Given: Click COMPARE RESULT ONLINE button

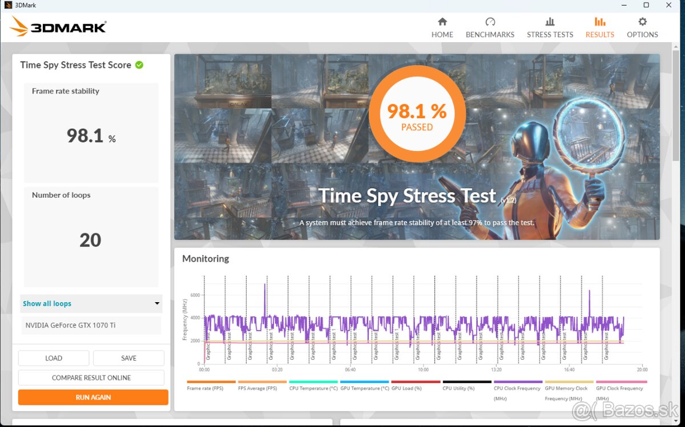Looking at the screenshot, I should [91, 377].
